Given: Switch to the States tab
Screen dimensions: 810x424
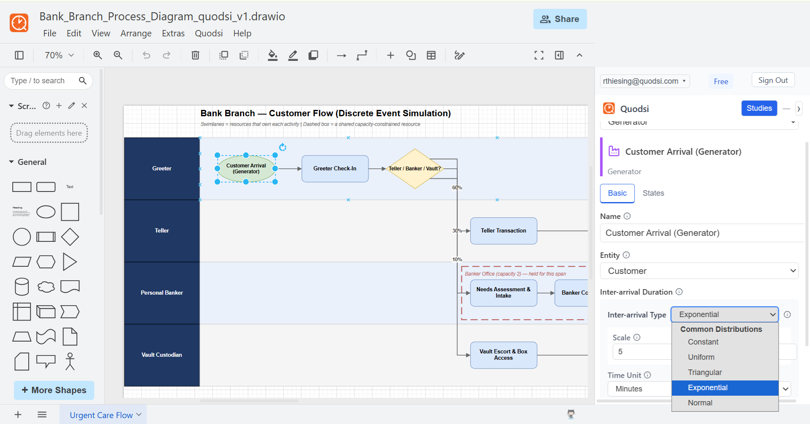Looking at the screenshot, I should tap(653, 193).
